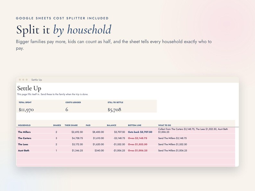Click Aunt Beth's shares value 1
The width and height of the screenshot is (255, 191).
click(56, 151)
